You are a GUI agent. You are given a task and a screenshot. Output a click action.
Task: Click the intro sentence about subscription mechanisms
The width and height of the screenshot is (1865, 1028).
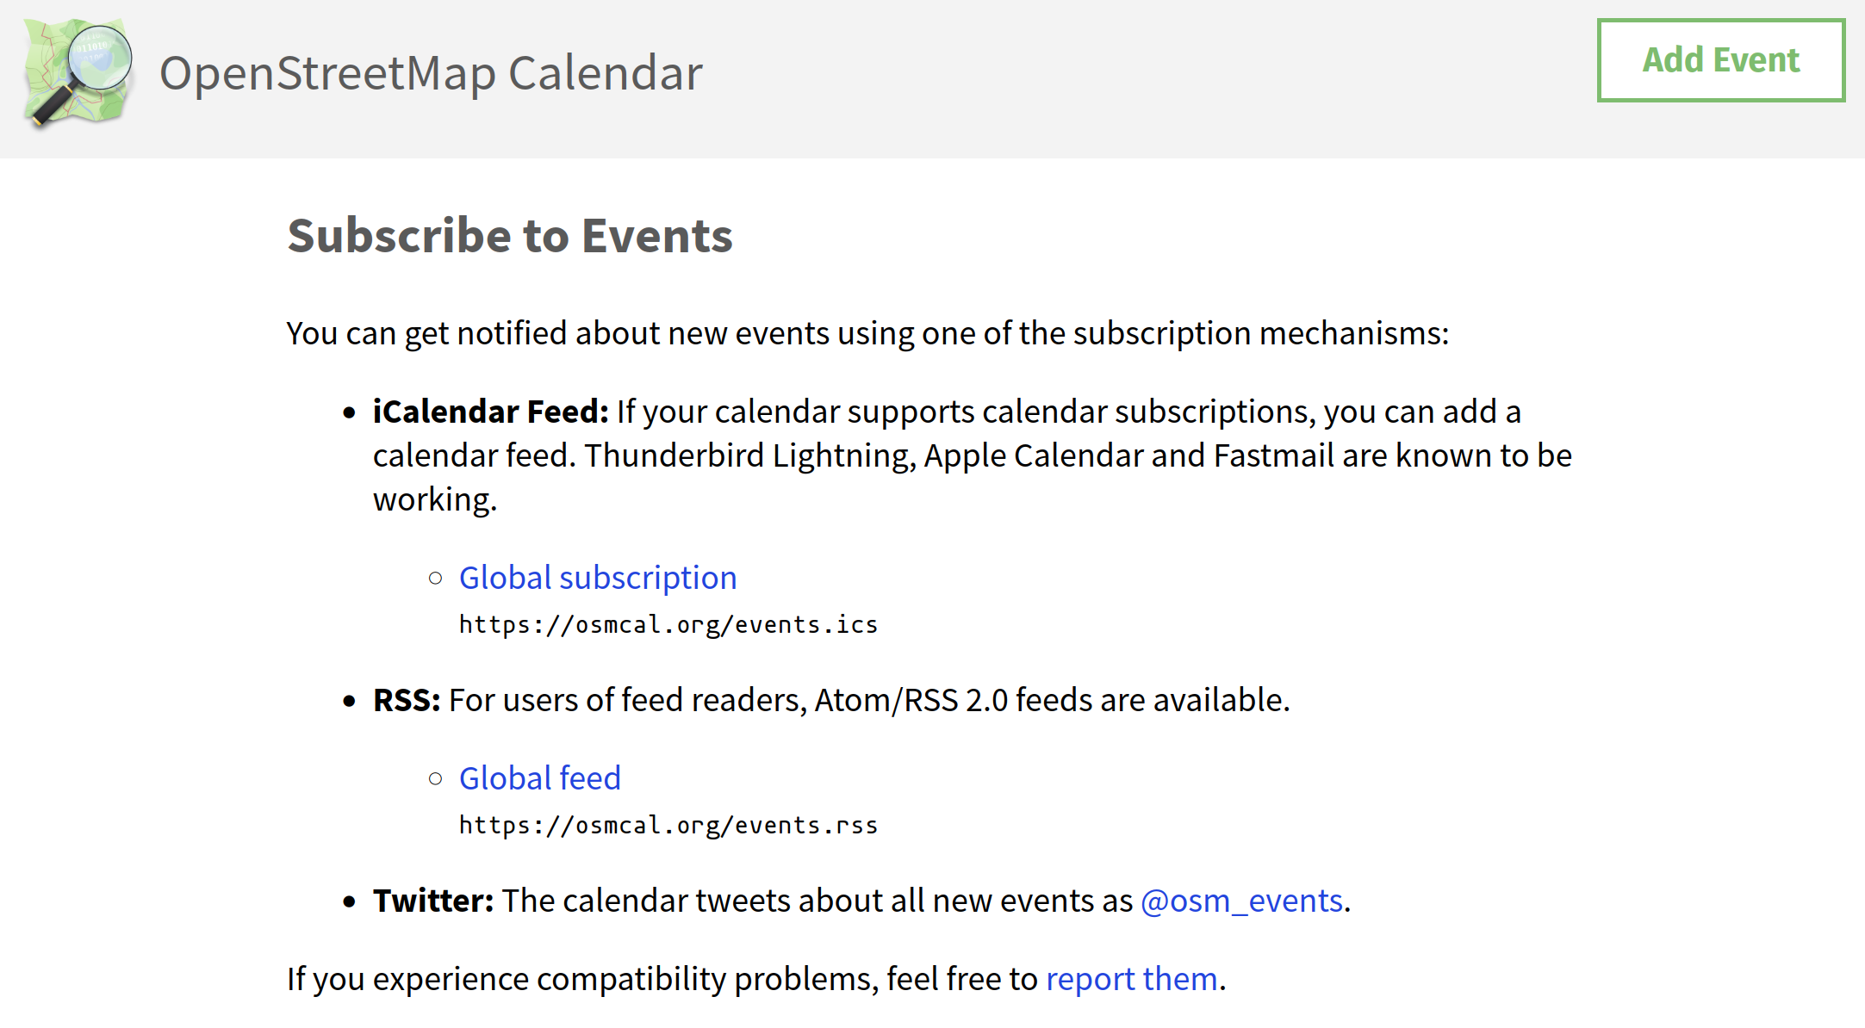[x=868, y=333]
